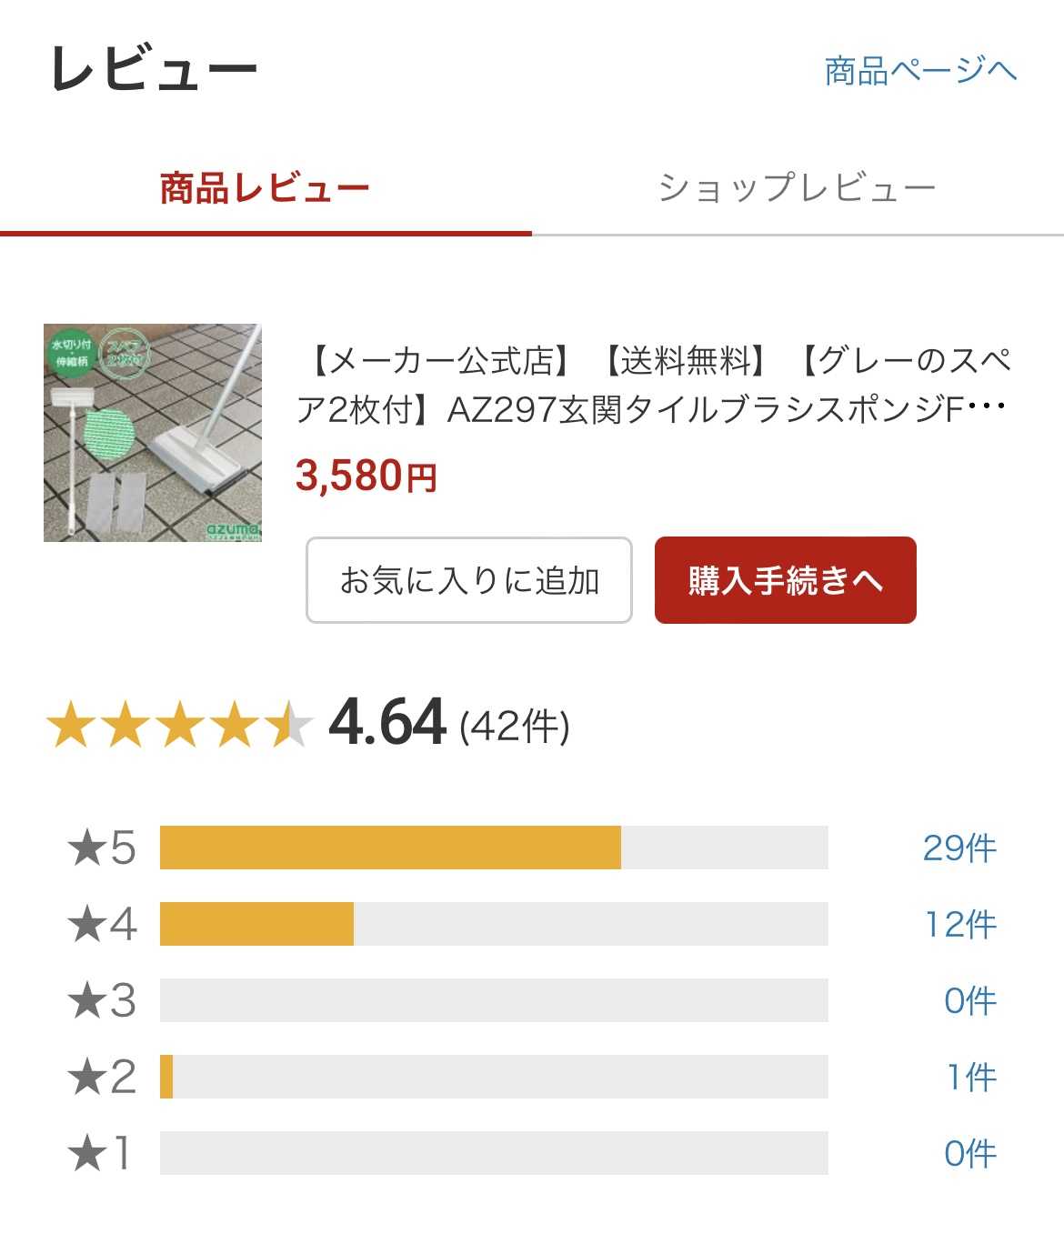The image size is (1064, 1254).
Task: Open the 商品ページへ link
Action: 919,71
